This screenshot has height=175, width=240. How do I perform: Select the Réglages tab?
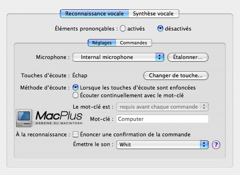[x=102, y=43]
